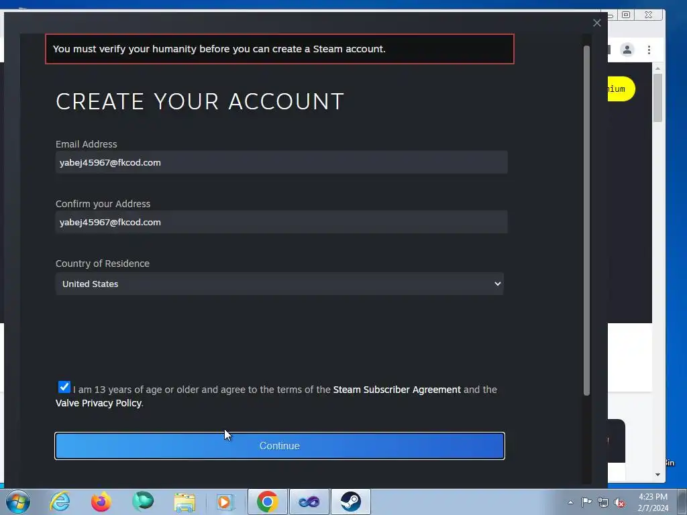This screenshot has height=515, width=687.
Task: Open the media player taskbar icon
Action: click(225, 502)
